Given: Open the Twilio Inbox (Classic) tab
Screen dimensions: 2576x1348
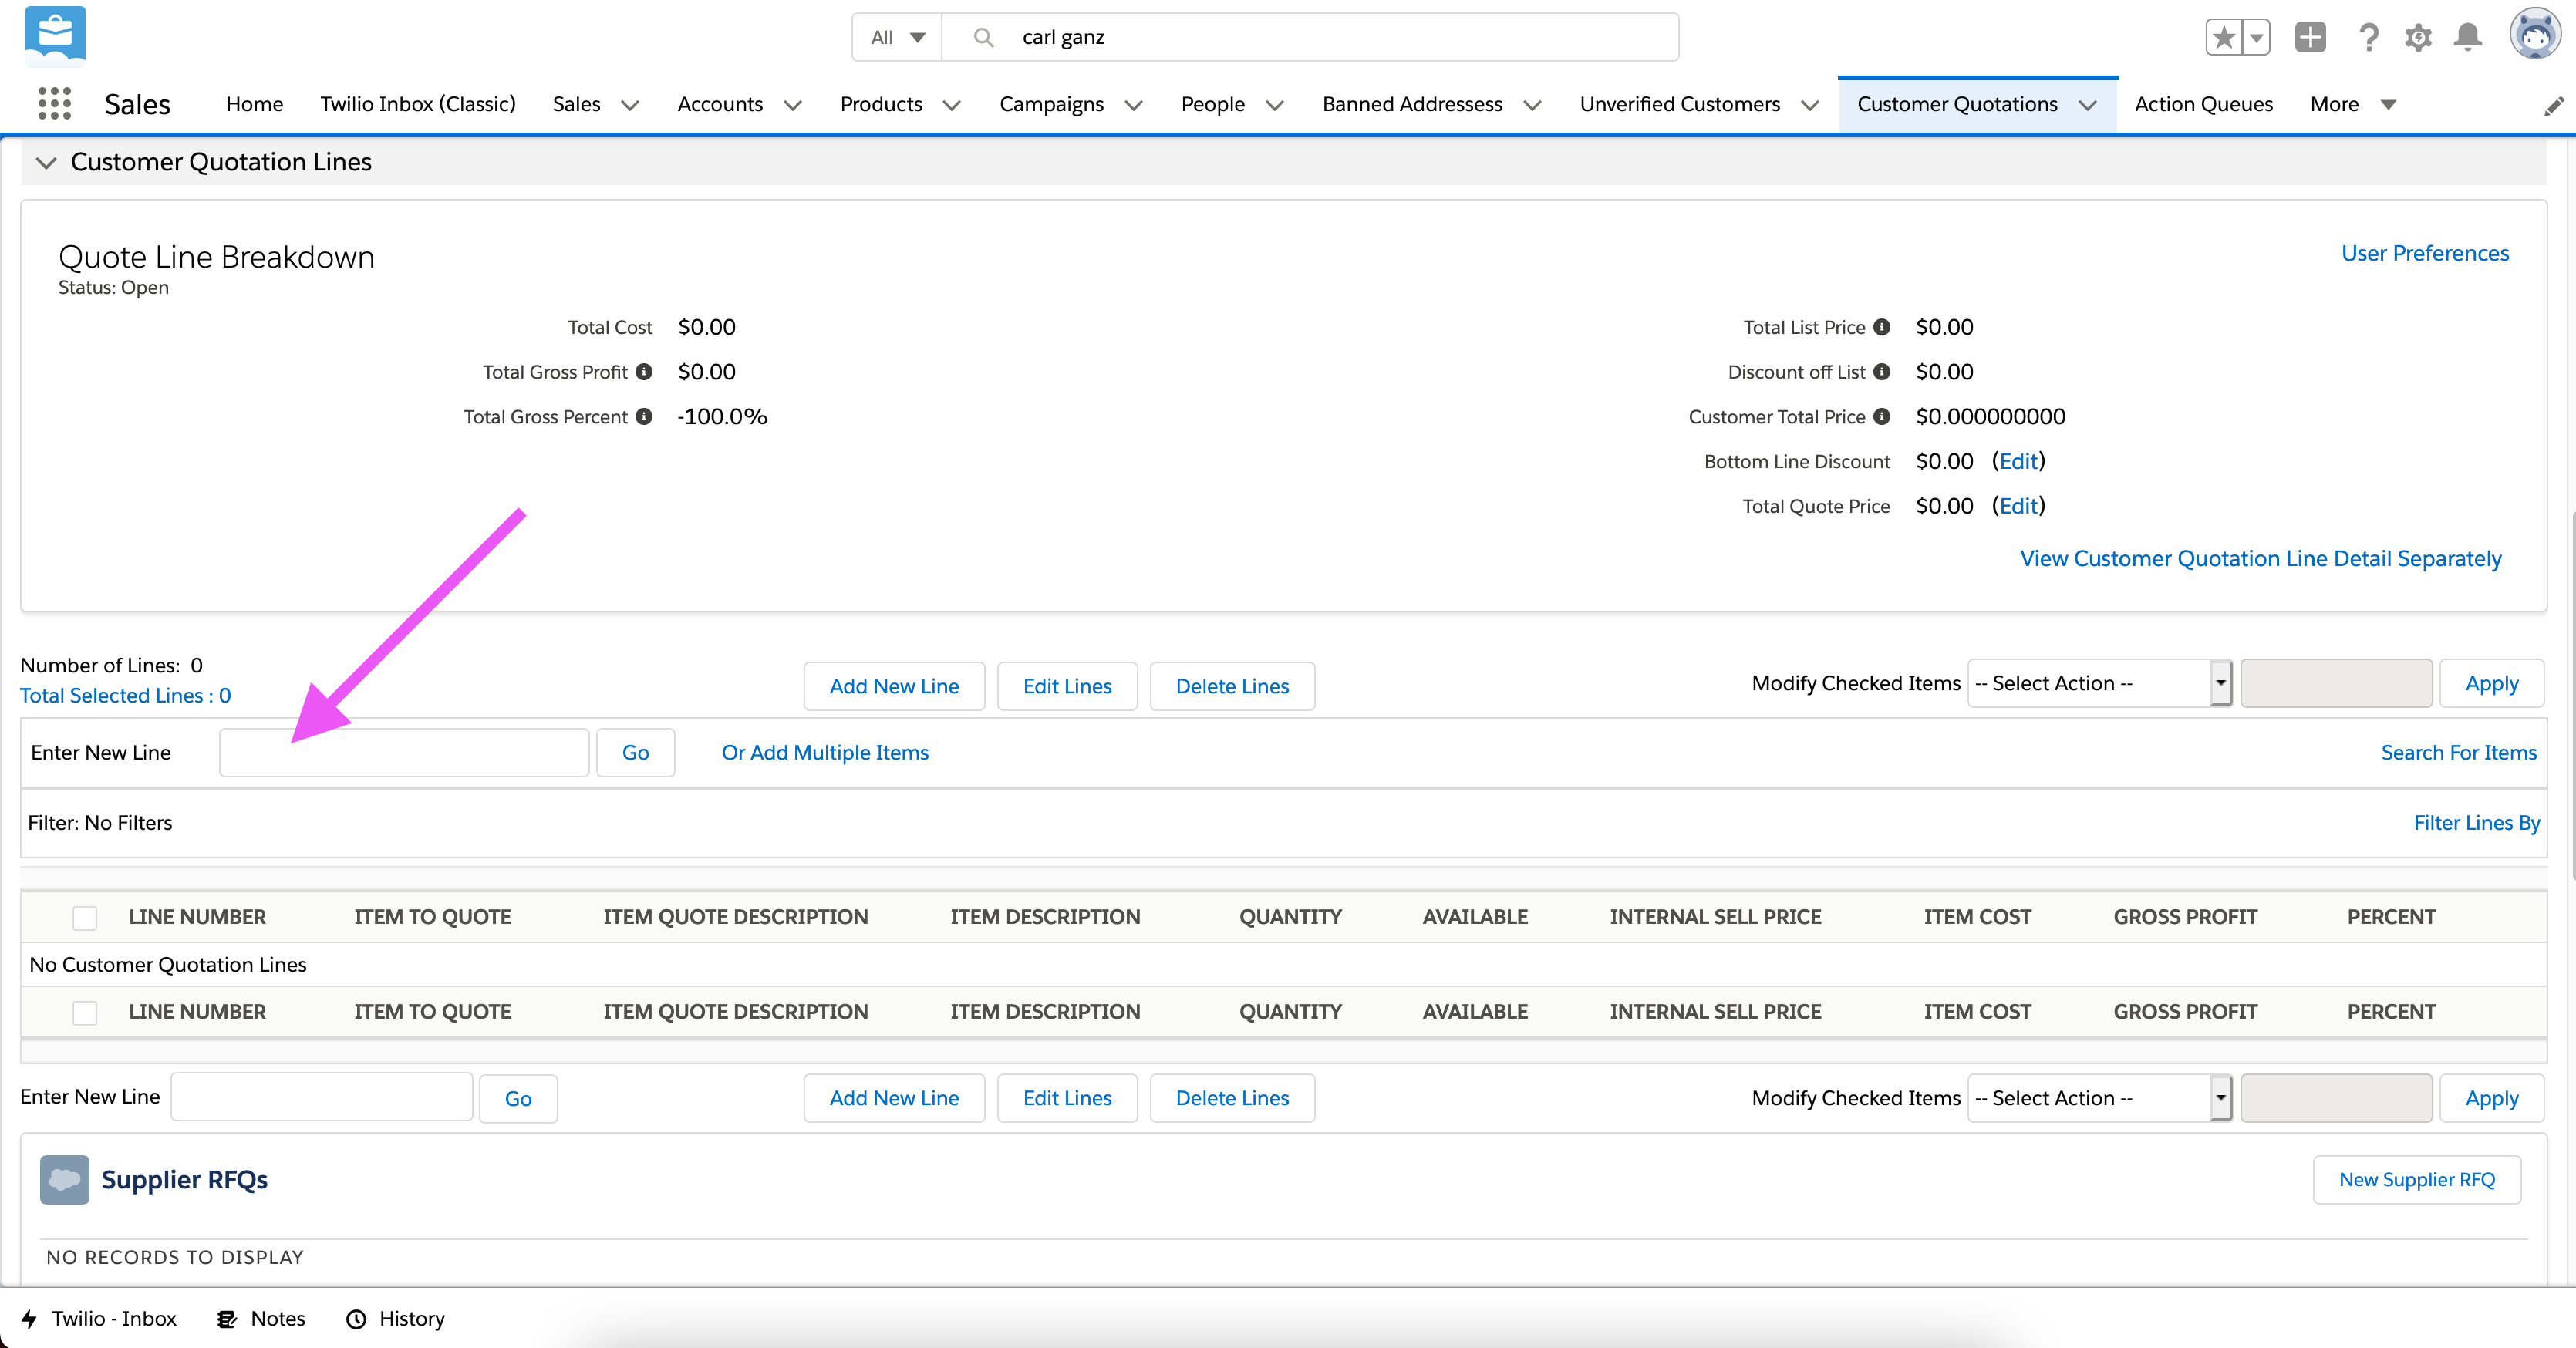Looking at the screenshot, I should [x=418, y=104].
